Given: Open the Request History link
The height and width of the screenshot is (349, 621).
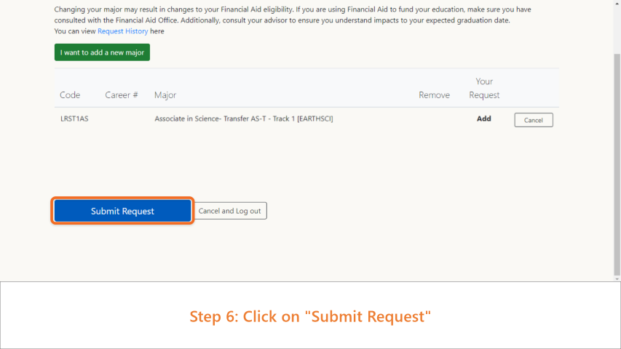Looking at the screenshot, I should coord(123,31).
